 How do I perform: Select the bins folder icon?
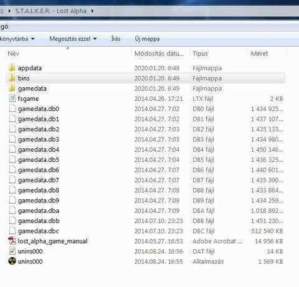[12, 78]
